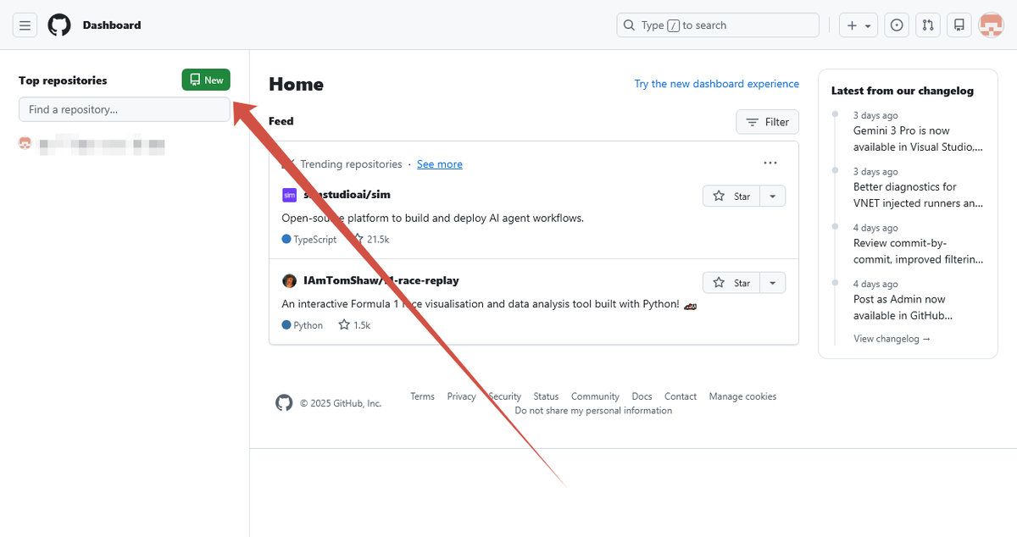Click the 1.5k star count
1017x537 pixels.
[354, 325]
